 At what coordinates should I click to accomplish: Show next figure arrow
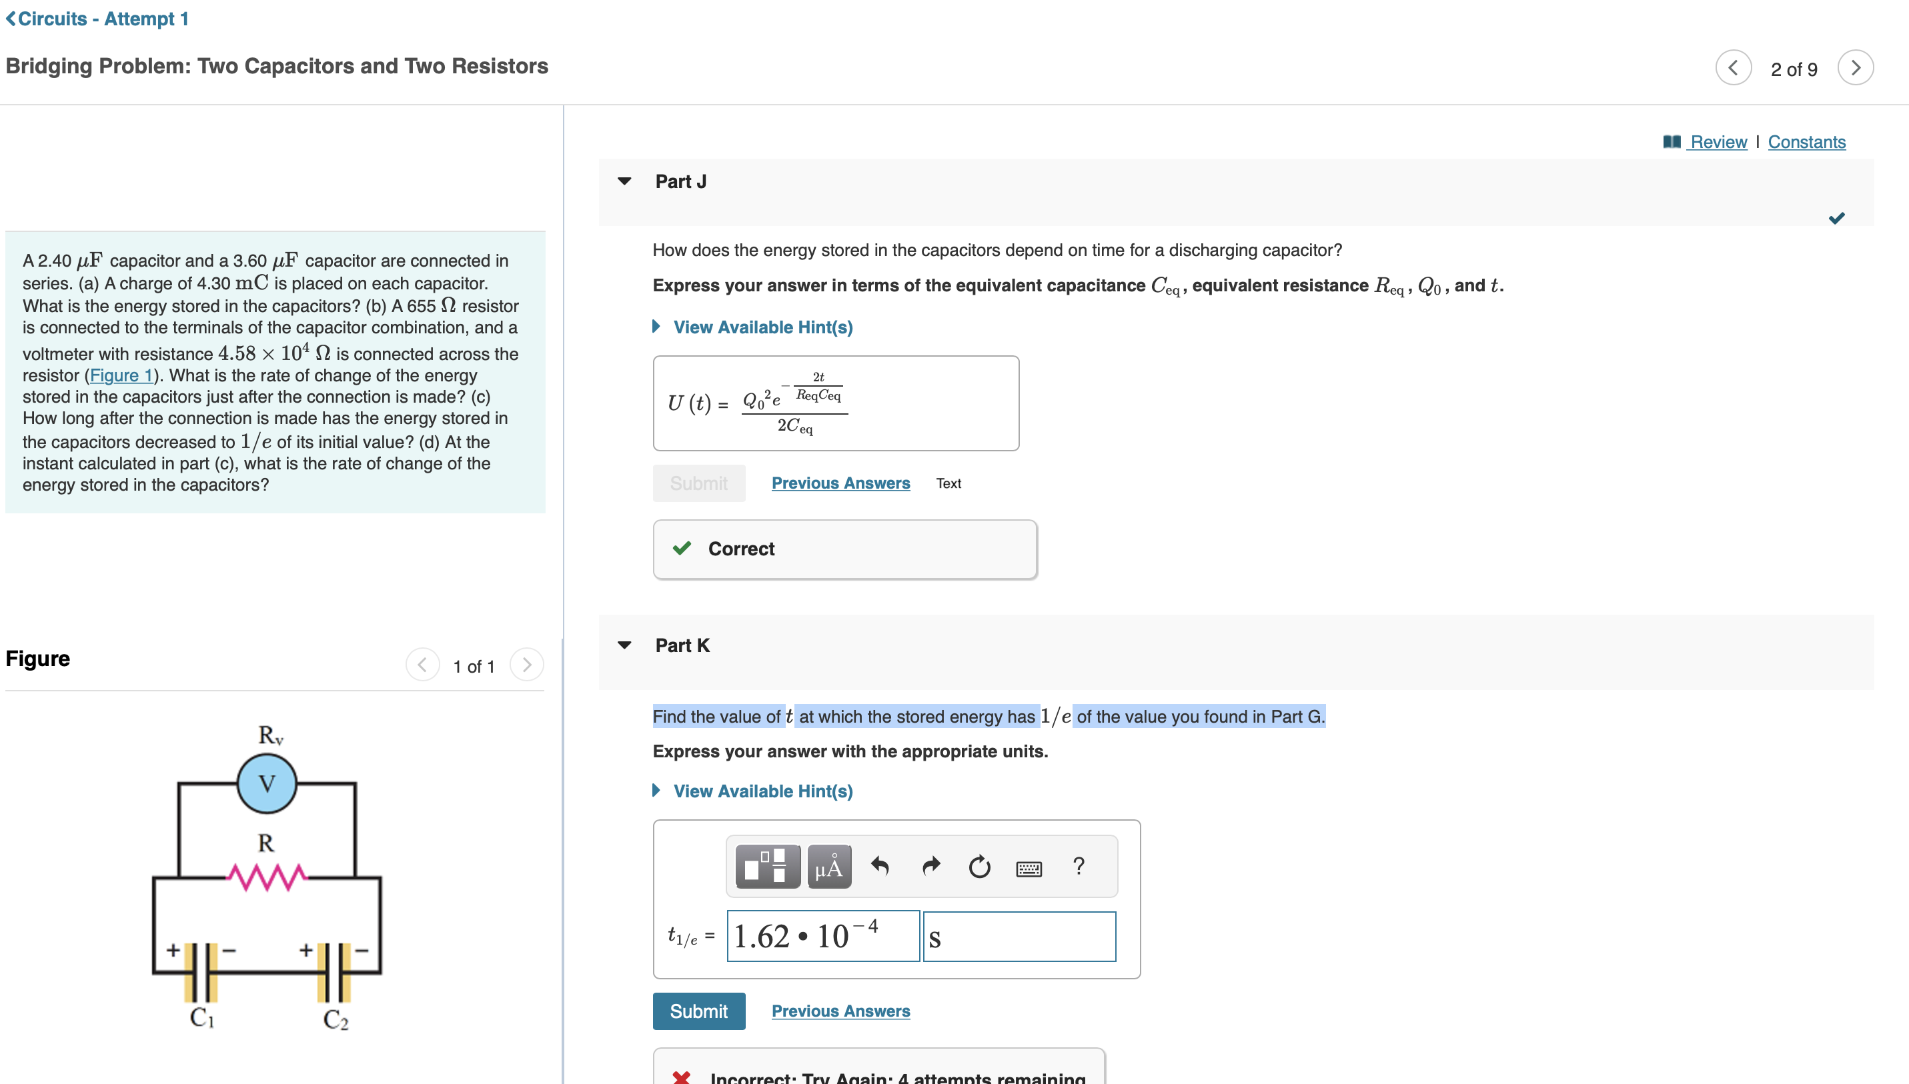tap(526, 664)
